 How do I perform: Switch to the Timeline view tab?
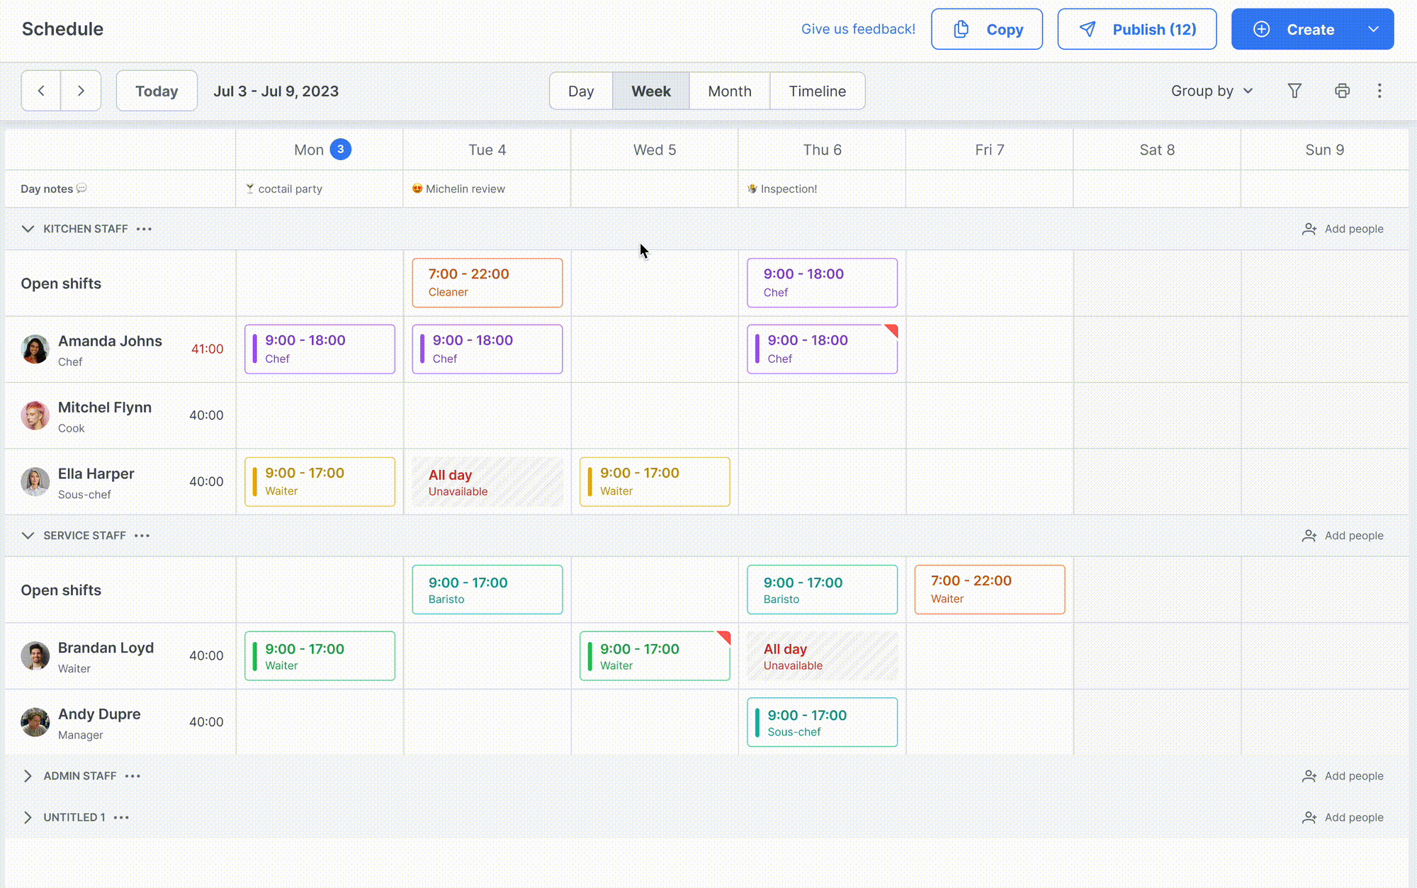tap(818, 91)
